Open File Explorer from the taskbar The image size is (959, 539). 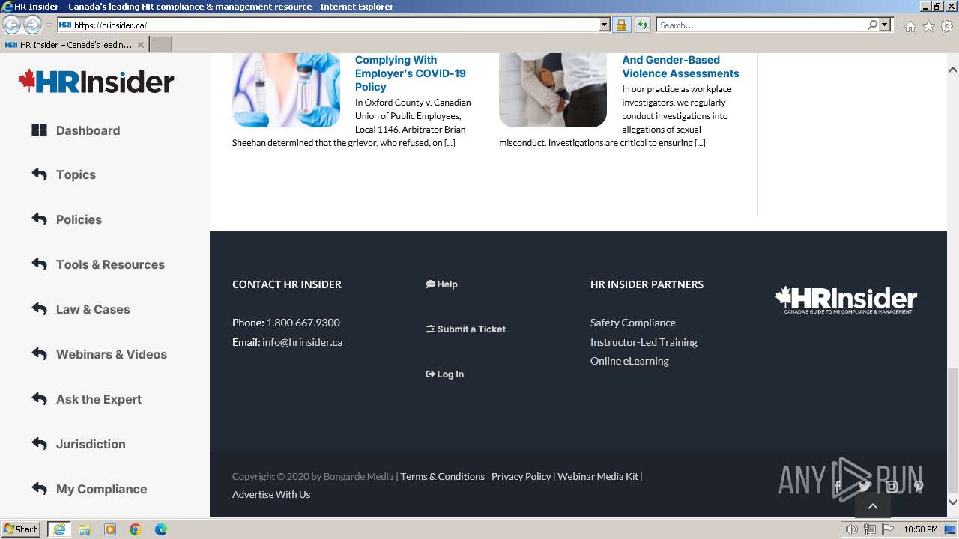pyautogui.click(x=85, y=529)
